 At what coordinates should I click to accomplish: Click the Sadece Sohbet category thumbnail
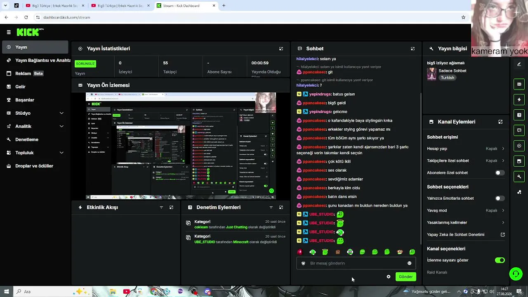coord(431,74)
